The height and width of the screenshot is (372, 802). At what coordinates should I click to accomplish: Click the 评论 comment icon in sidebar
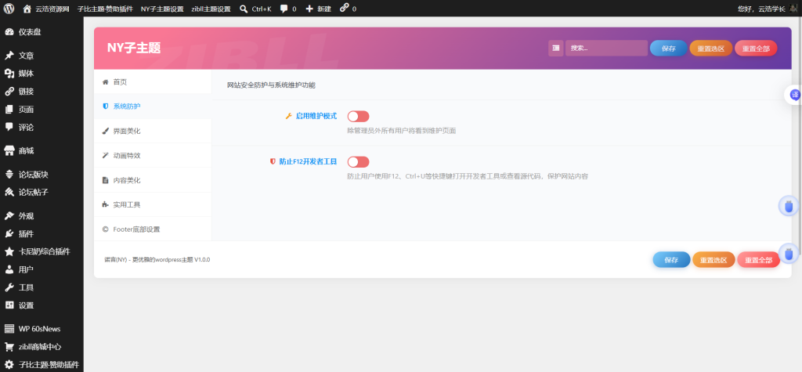(9, 127)
